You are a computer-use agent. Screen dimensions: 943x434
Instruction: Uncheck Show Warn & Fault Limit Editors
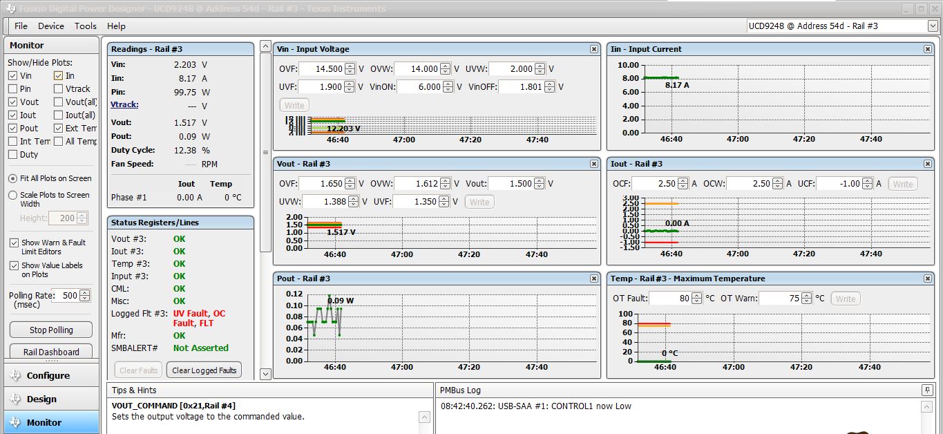click(x=14, y=243)
